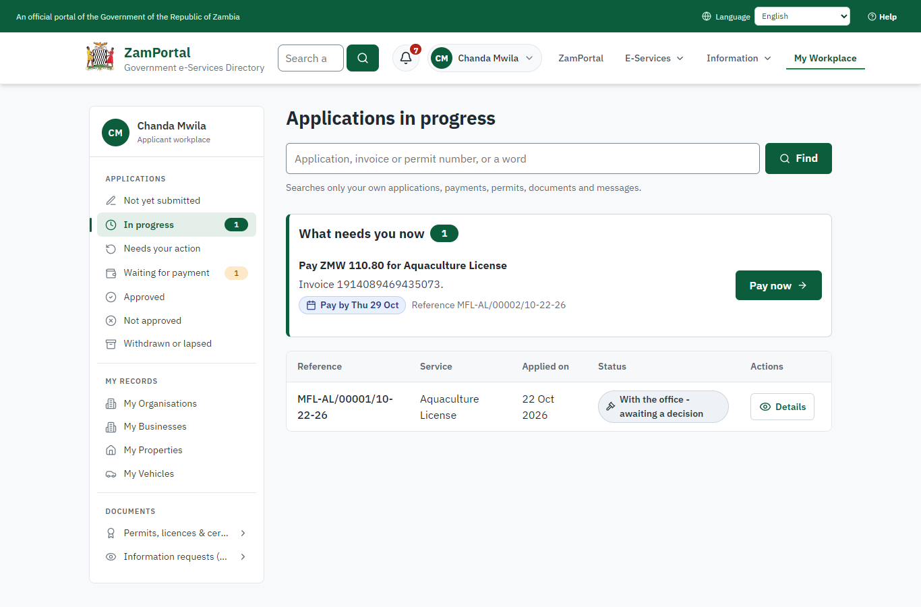Open Help in the top bar

pos(882,16)
